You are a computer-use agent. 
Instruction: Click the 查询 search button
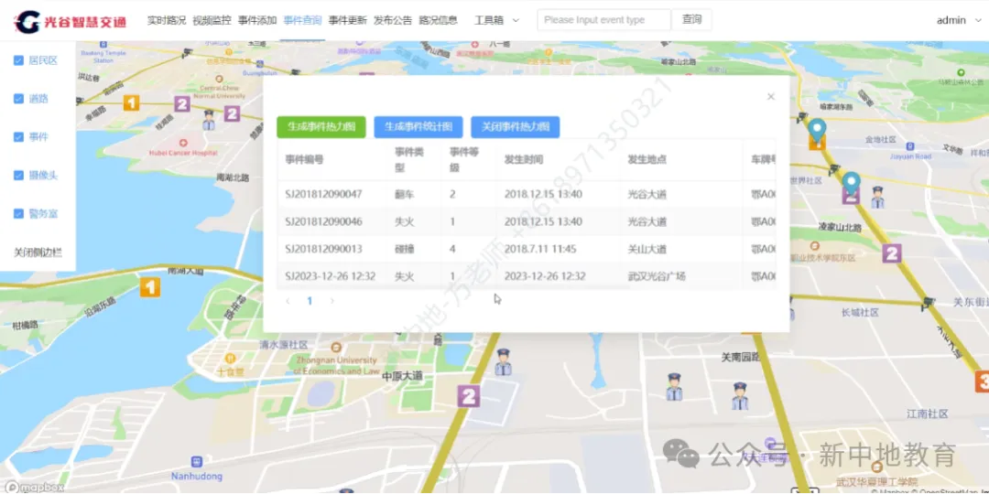pos(692,19)
